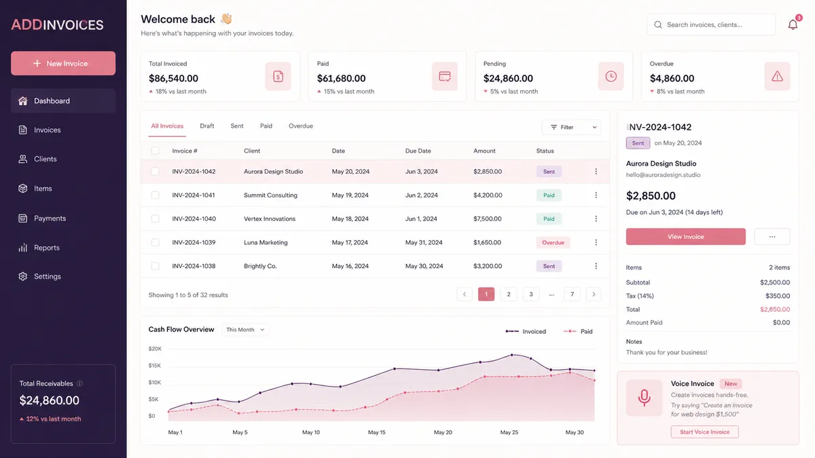
Task: Open row menu for INV-2024-1039
Action: click(596, 242)
